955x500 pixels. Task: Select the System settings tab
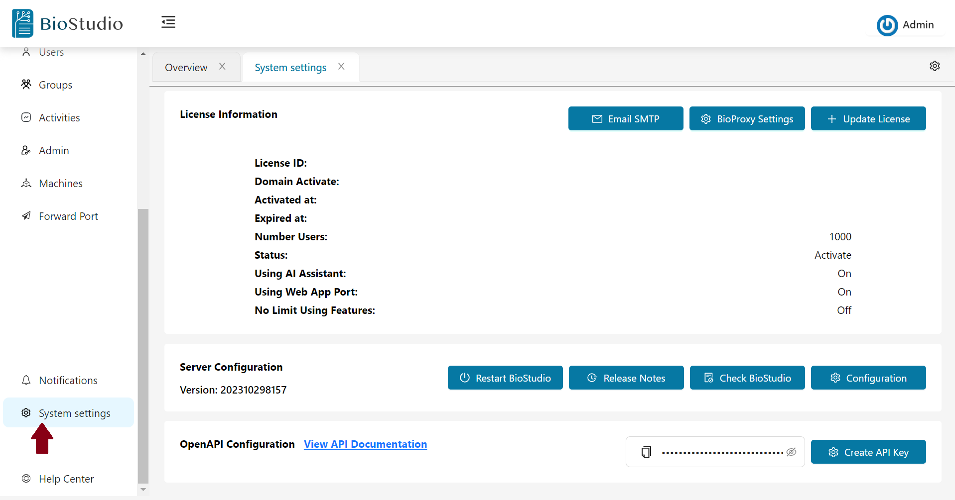(290, 67)
